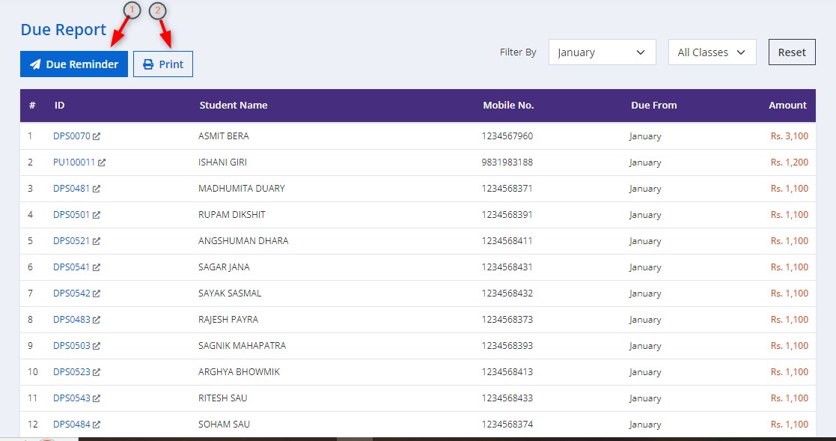Image resolution: width=836 pixels, height=441 pixels.
Task: Reset the applied filters
Action: pos(792,52)
